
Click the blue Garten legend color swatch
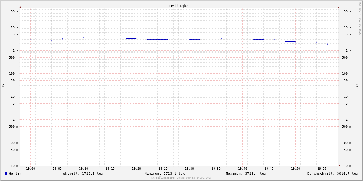point(6,173)
